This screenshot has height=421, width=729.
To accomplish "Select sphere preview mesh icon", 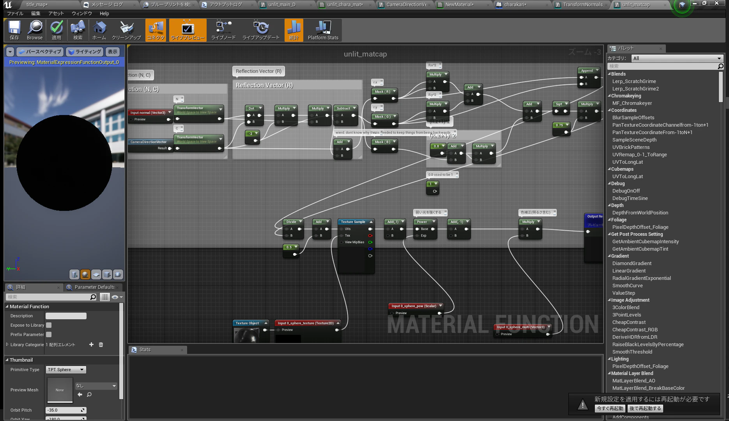I will [85, 274].
